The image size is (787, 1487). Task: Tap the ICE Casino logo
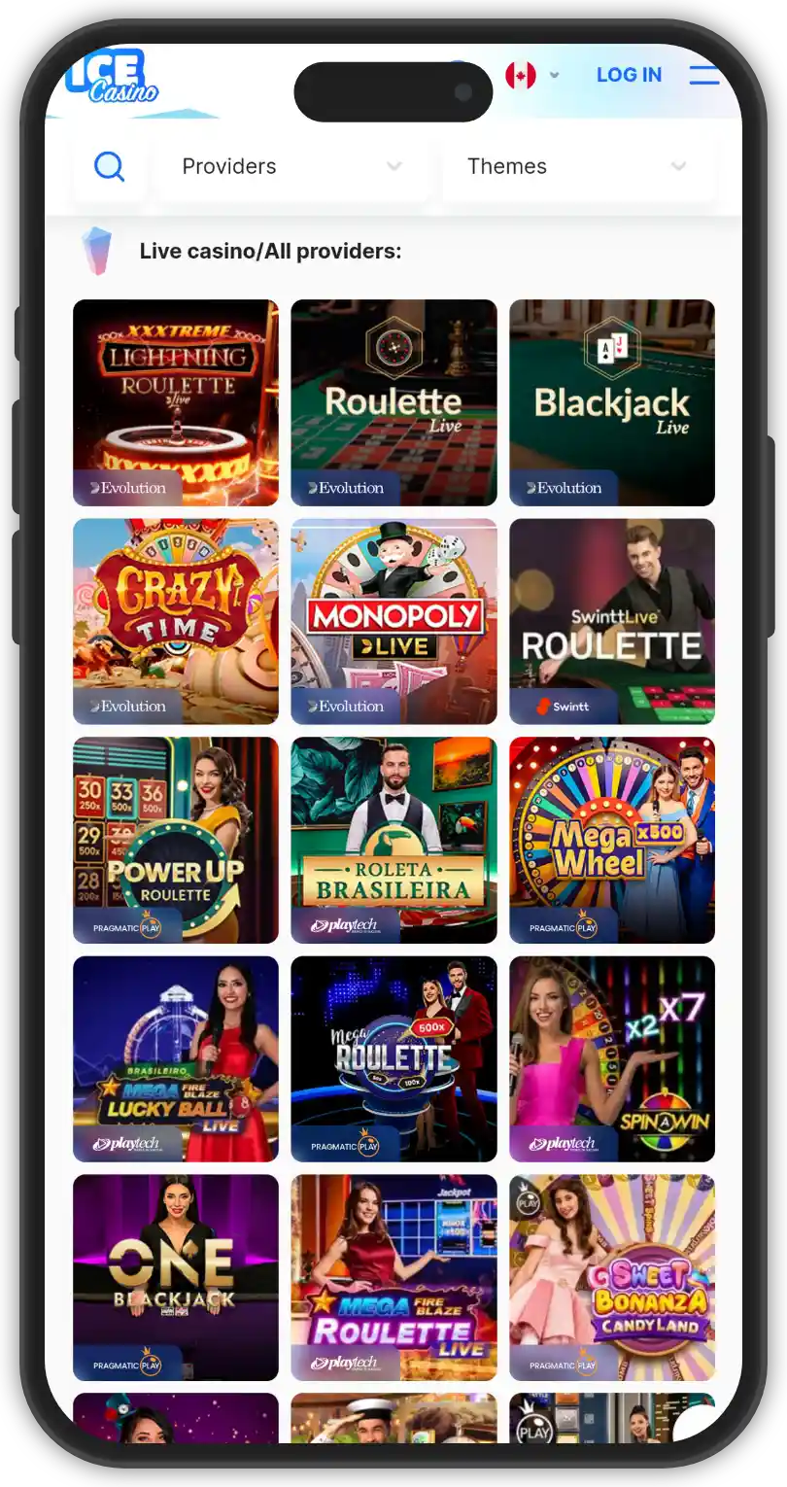coord(112,77)
